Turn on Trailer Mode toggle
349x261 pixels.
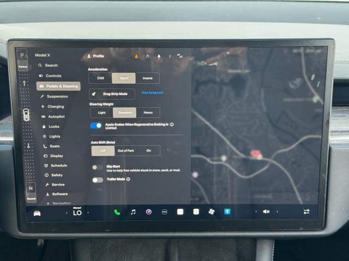[97, 179]
